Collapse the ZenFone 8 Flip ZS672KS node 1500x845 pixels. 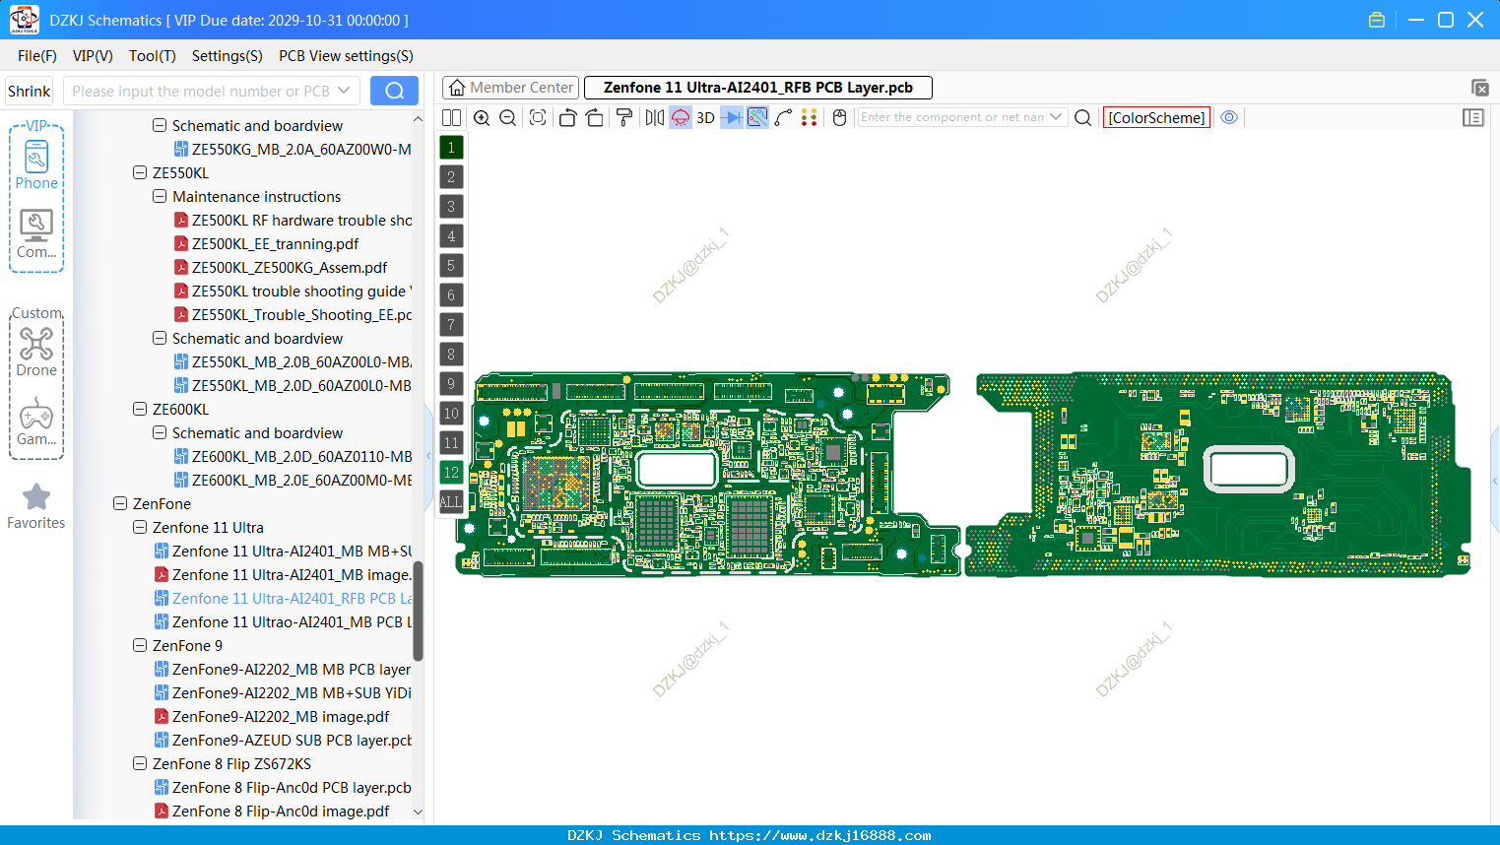tap(140, 763)
